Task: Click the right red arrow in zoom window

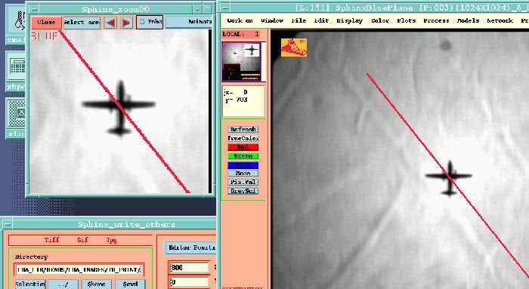Action: point(126,23)
